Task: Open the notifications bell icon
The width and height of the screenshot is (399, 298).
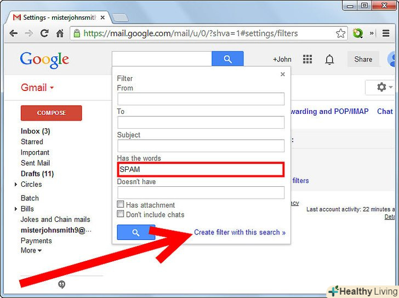Action: coord(329,60)
